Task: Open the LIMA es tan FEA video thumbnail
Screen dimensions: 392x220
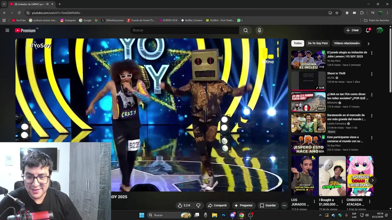Action: 308,102
